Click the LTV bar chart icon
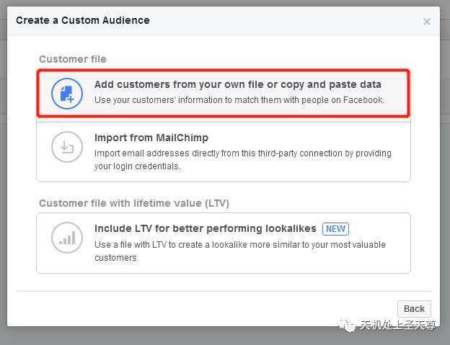 [x=67, y=238]
